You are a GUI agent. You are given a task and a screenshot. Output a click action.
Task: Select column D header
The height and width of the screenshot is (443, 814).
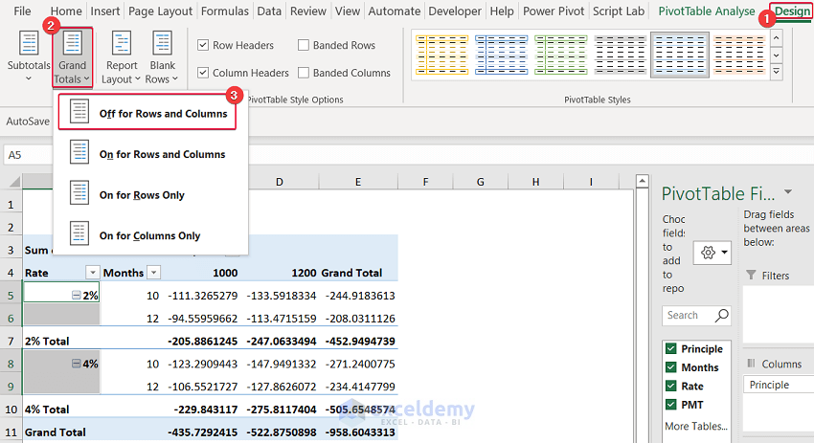[x=280, y=182]
